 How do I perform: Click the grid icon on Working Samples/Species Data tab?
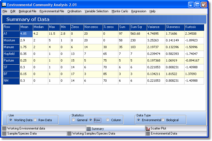click(69, 133)
